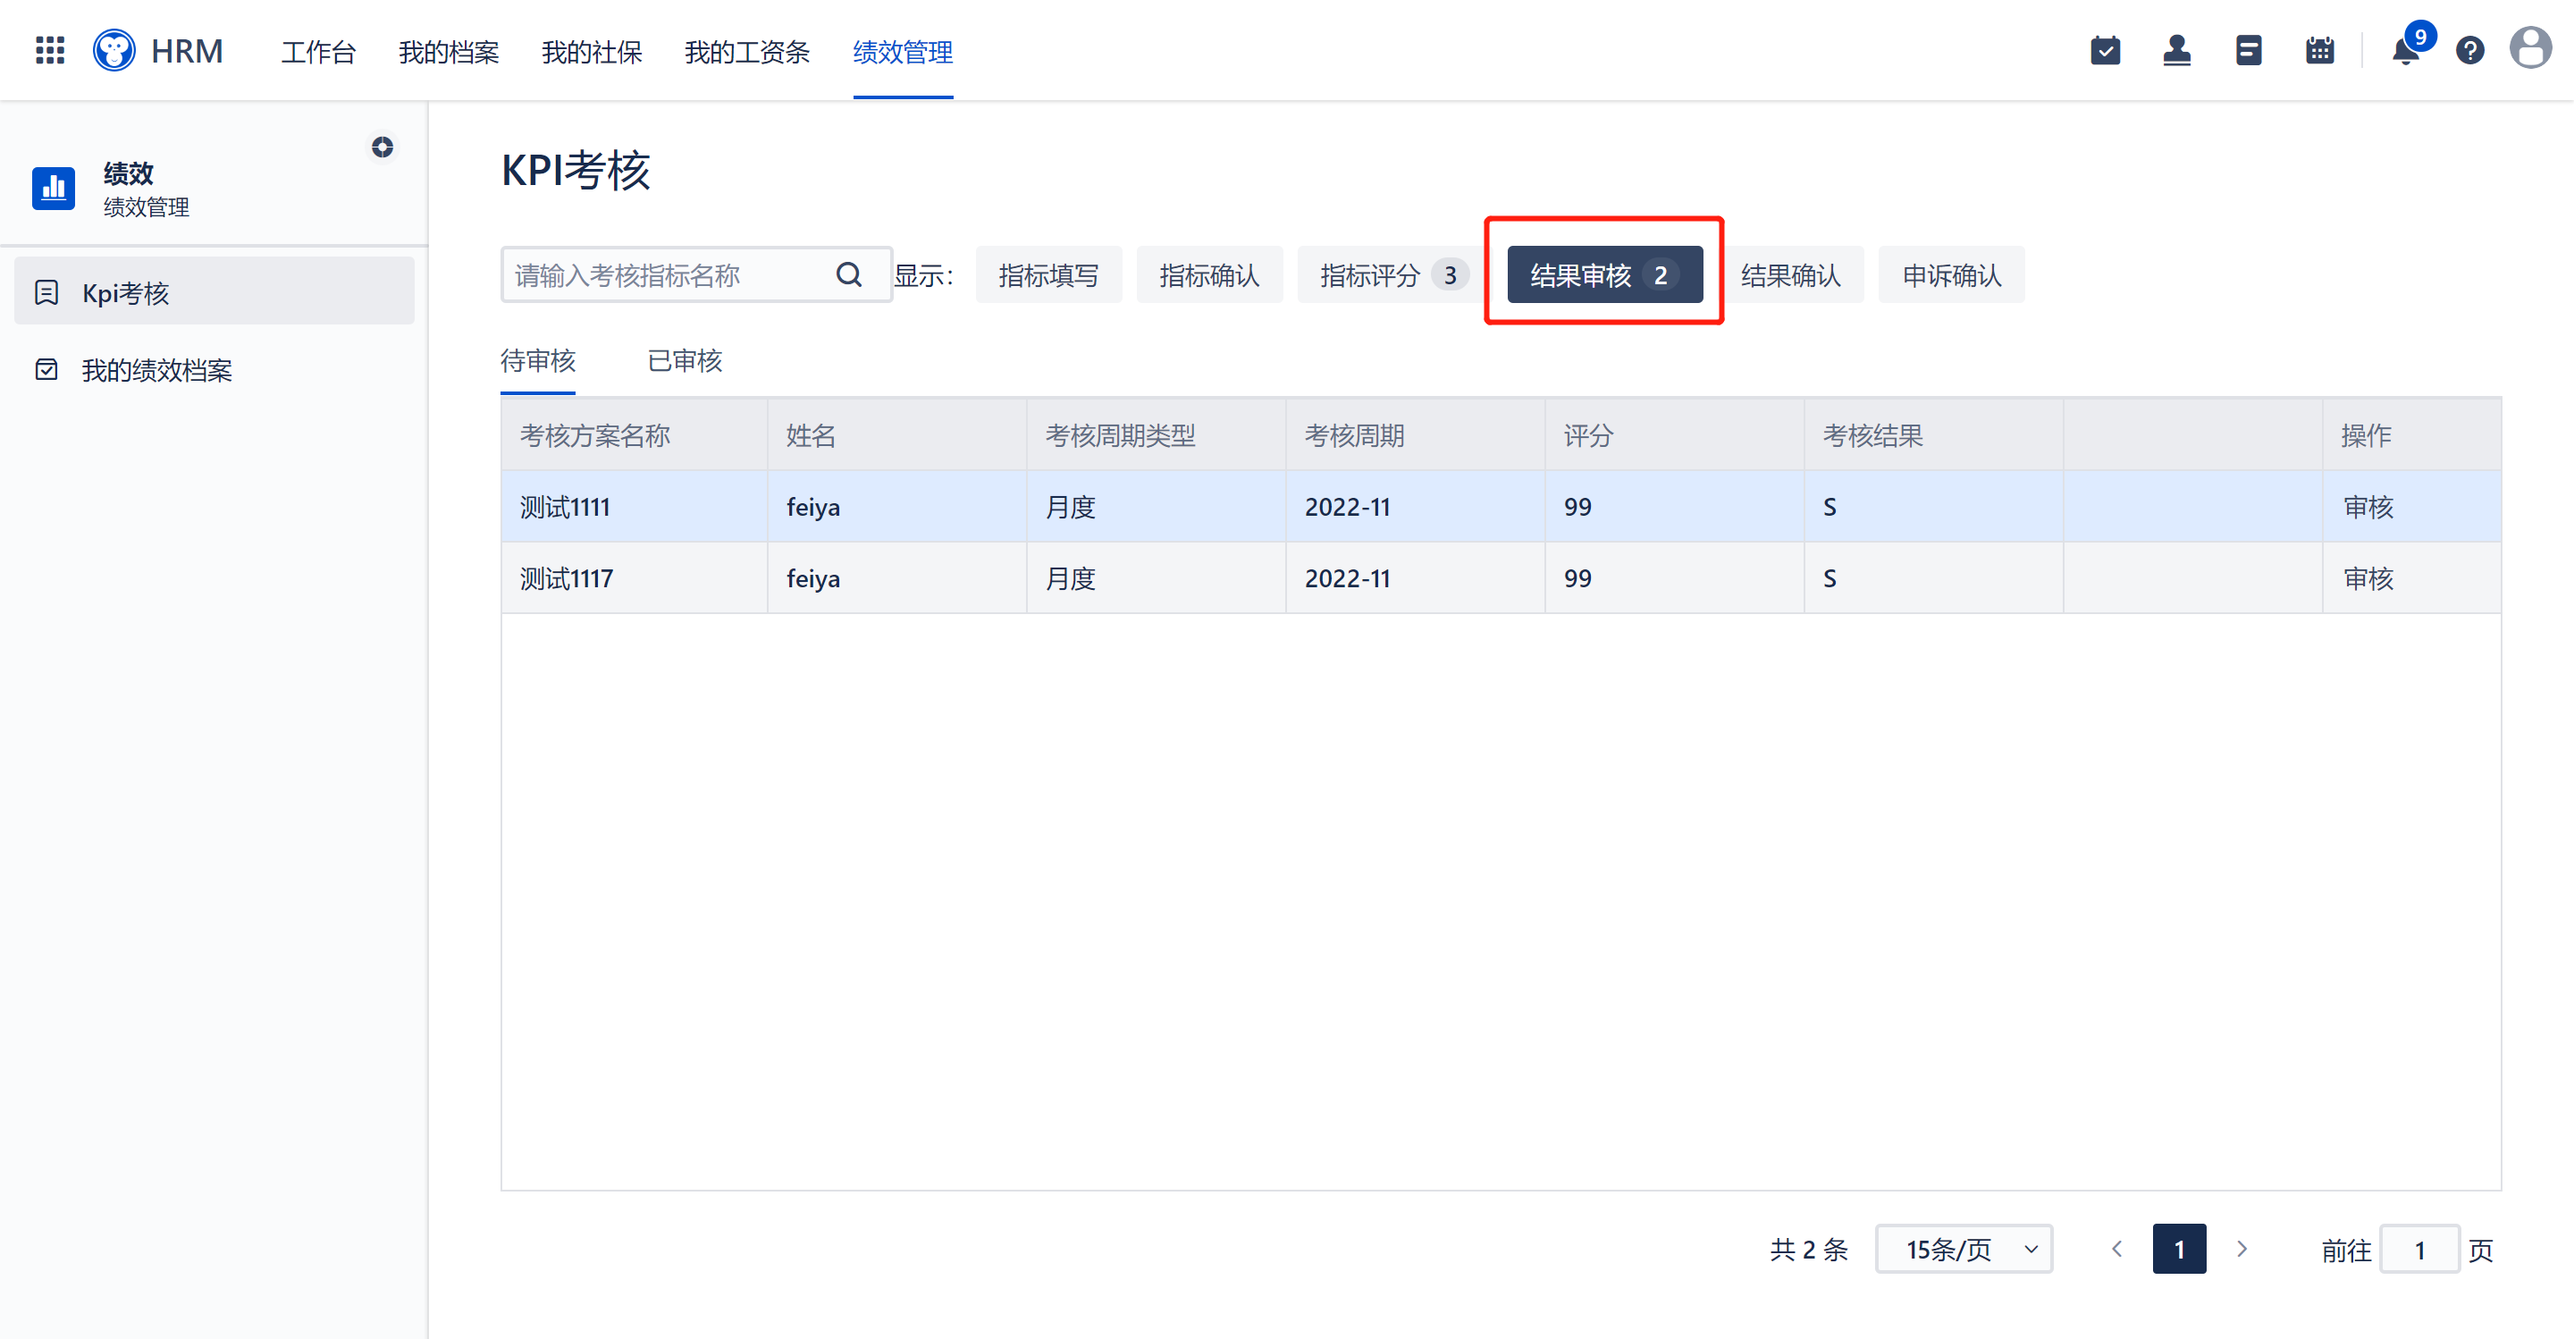Click the Kpi考核 sidebar document icon
Image resolution: width=2574 pixels, height=1339 pixels.
click(46, 293)
